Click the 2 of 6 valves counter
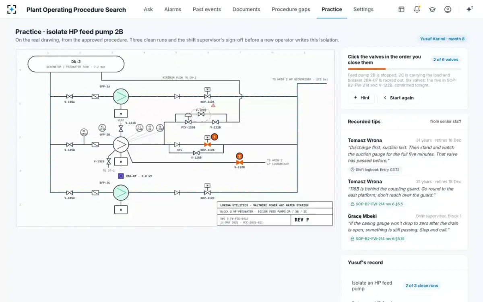 click(x=446, y=60)
